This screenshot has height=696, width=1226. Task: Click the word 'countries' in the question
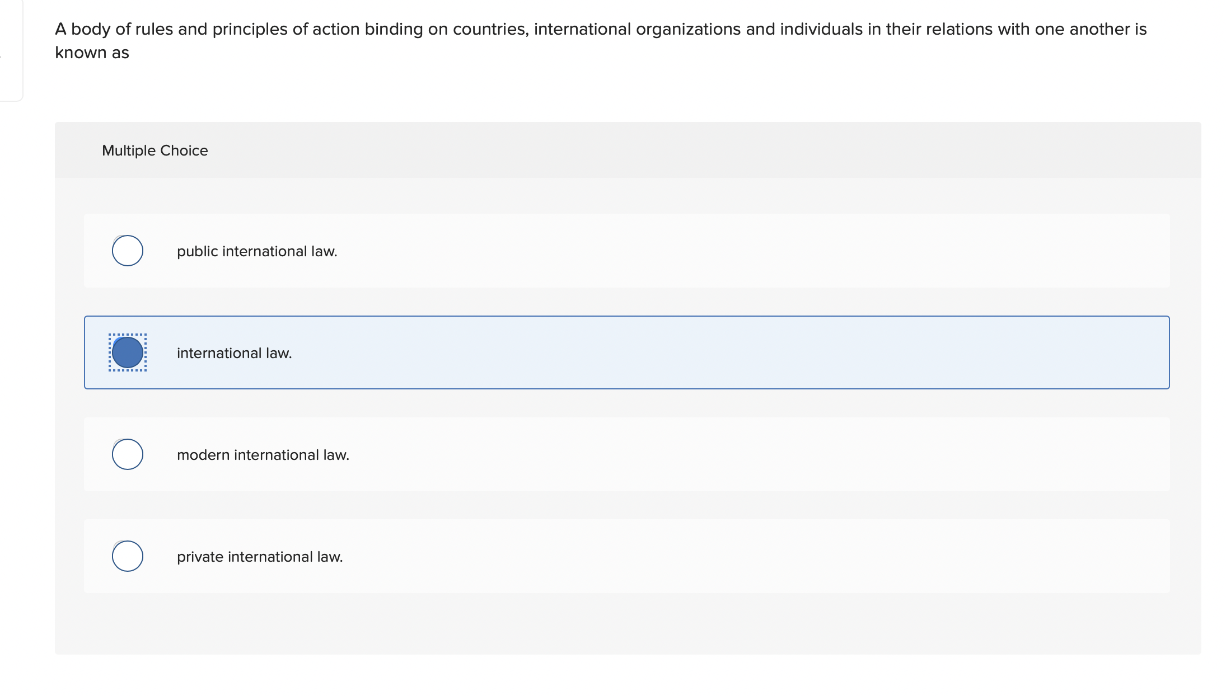point(490,29)
